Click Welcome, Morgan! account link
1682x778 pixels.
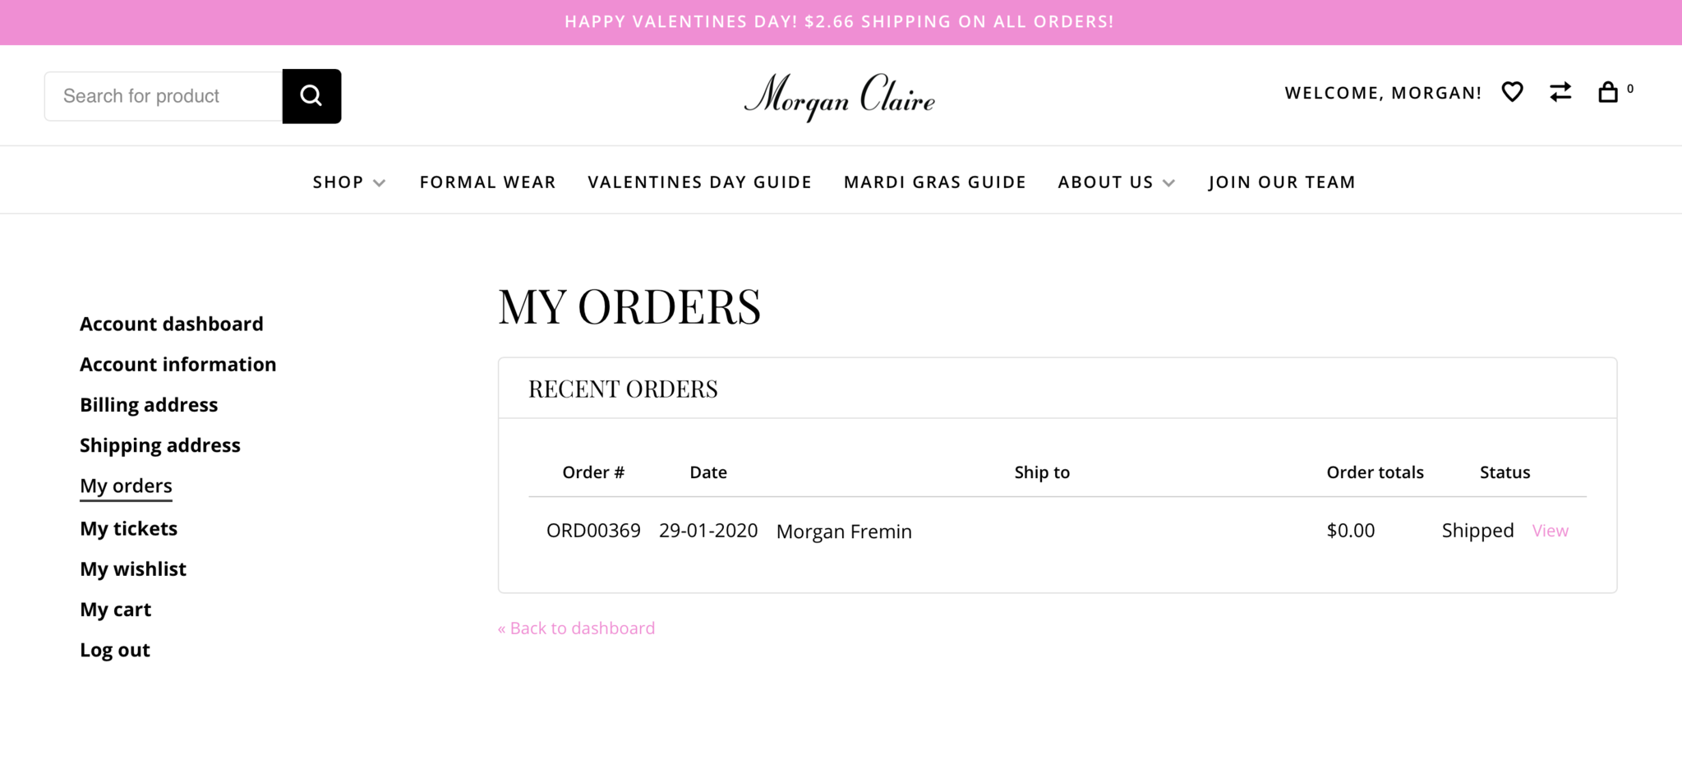pyautogui.click(x=1383, y=93)
